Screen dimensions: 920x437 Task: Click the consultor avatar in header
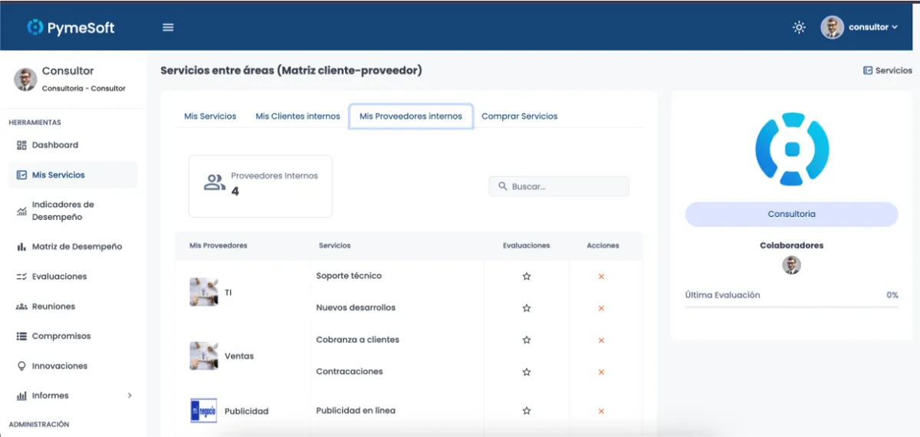click(x=832, y=28)
